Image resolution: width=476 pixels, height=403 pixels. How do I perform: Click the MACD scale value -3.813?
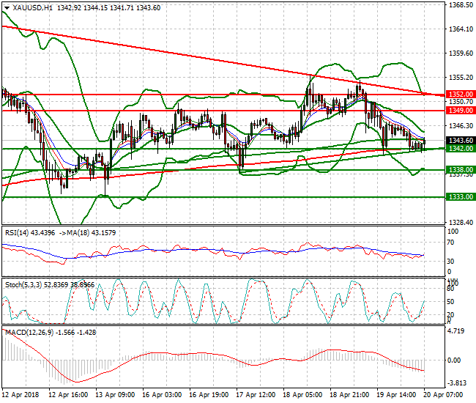[x=457, y=383]
